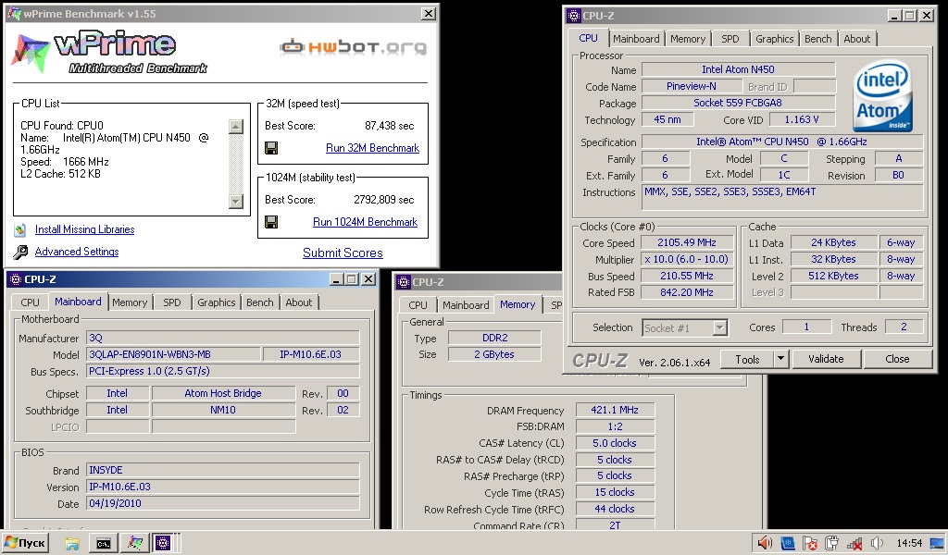Click the Run 32M Benchmark link
The image size is (948, 555).
(x=372, y=148)
